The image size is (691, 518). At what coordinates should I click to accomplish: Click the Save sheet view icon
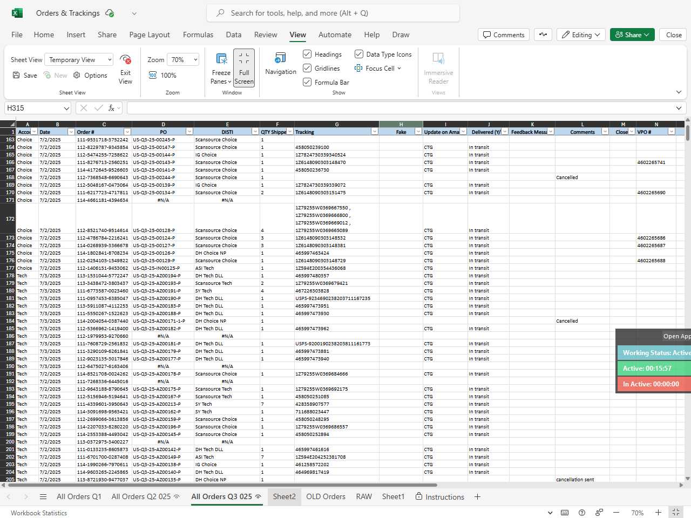[16, 76]
